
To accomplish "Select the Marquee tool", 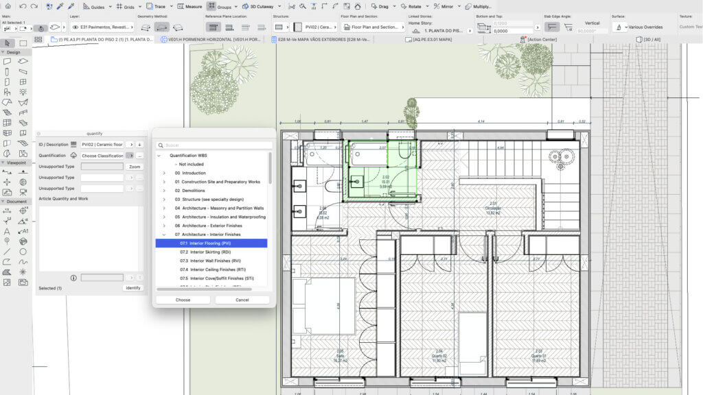I will point(23,43).
